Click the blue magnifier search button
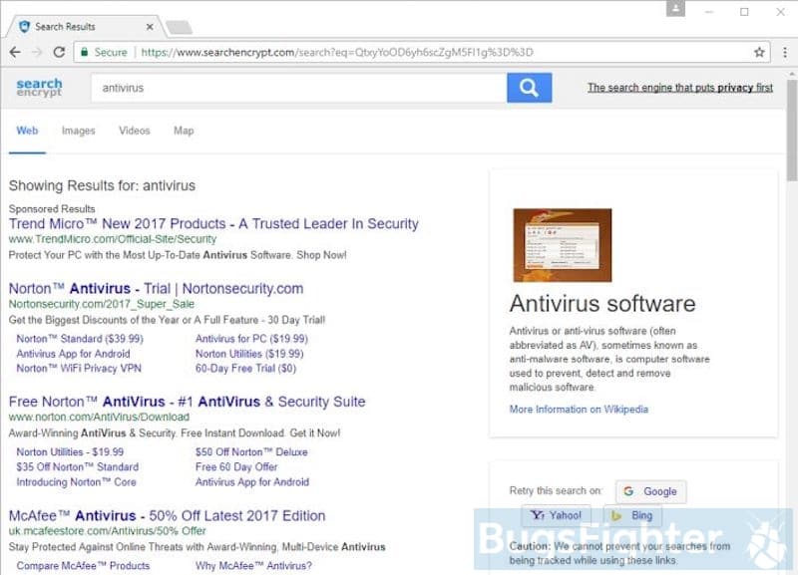The image size is (798, 575). [x=529, y=88]
